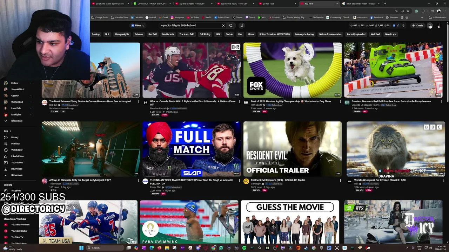Expand Show more under subscriptions list
Viewport: 449px width, 252px height.
point(16,121)
